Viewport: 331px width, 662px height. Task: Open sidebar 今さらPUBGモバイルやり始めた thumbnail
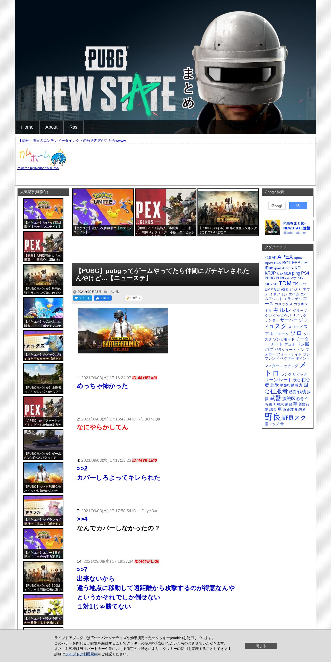pos(43,477)
